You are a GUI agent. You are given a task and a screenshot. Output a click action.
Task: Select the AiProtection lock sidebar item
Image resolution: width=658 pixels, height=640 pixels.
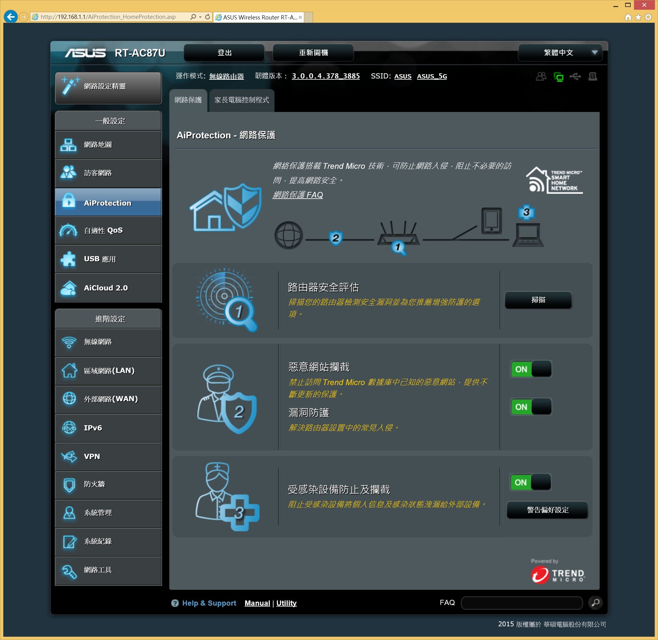pyautogui.click(x=108, y=203)
